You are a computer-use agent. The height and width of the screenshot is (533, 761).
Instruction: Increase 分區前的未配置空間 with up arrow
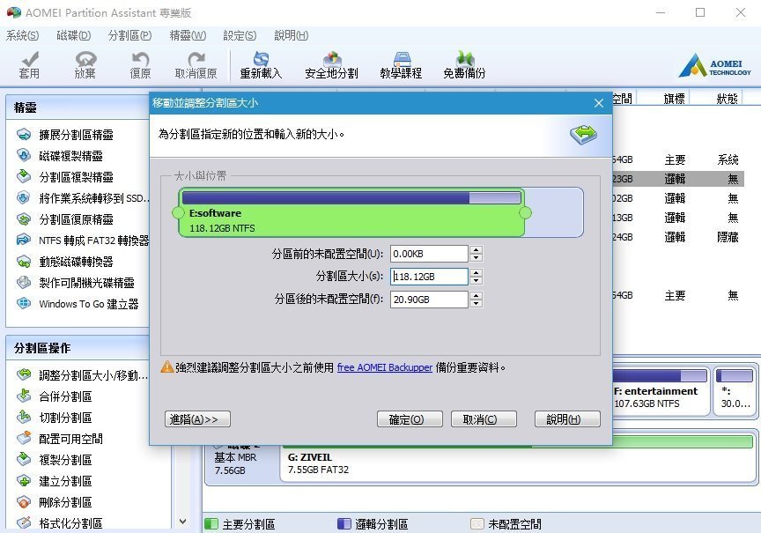point(477,250)
